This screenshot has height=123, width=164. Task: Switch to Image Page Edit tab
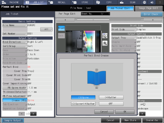pos(149,8)
